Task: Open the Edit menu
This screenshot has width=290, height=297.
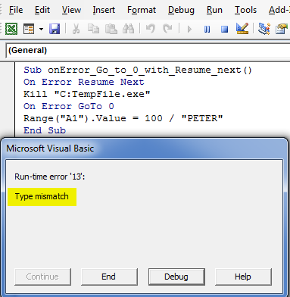Action: tap(42, 10)
